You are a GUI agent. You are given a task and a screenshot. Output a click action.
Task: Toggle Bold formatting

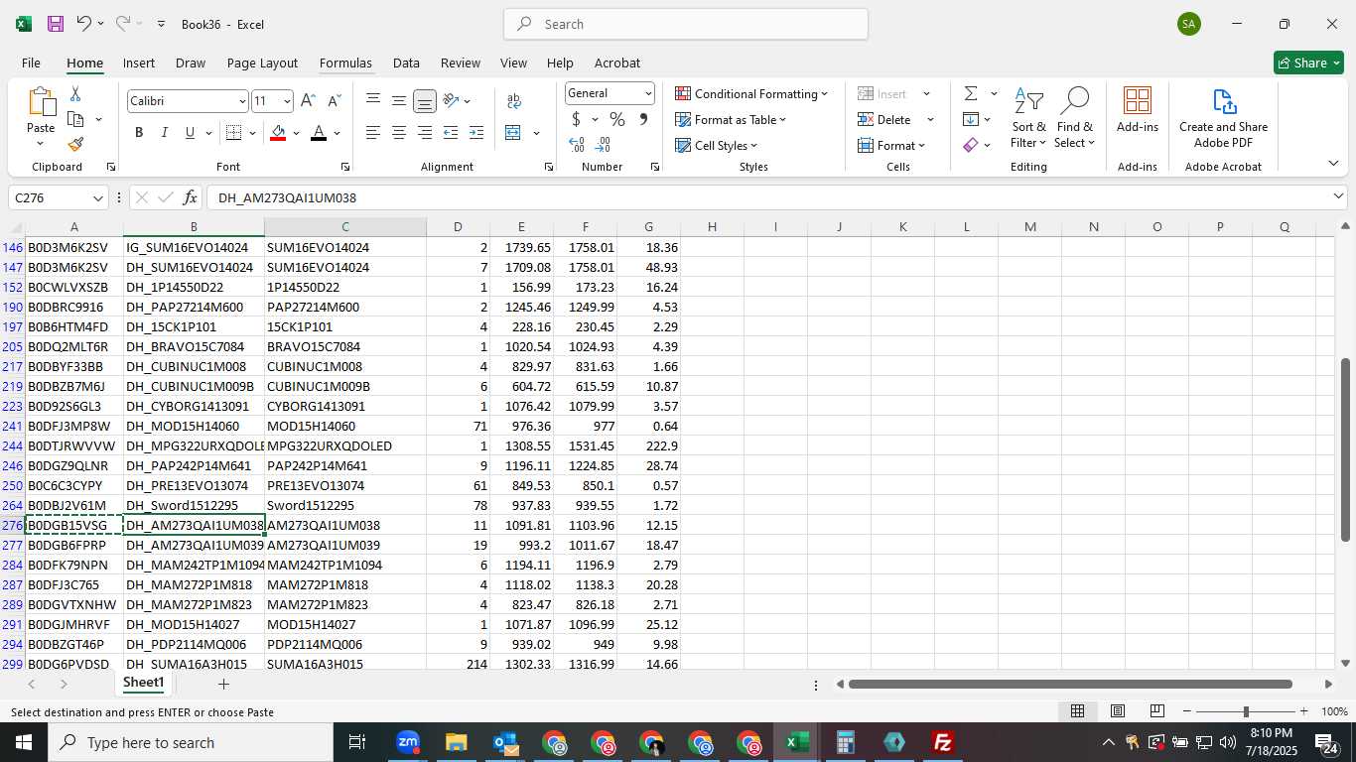139,133
